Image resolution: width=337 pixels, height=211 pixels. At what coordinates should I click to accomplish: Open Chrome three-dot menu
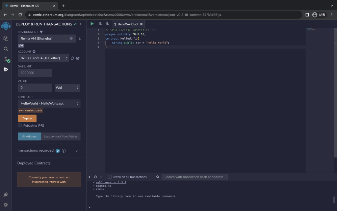(x=332, y=15)
